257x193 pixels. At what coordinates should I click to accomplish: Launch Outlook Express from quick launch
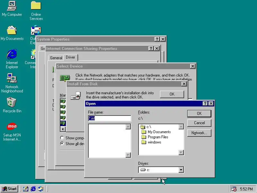(40, 189)
